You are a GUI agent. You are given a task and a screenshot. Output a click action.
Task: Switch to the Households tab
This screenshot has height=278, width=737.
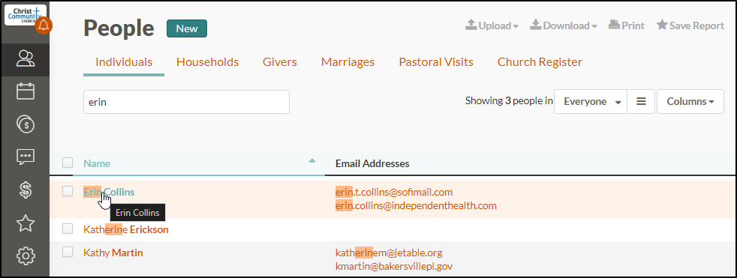[x=207, y=62]
